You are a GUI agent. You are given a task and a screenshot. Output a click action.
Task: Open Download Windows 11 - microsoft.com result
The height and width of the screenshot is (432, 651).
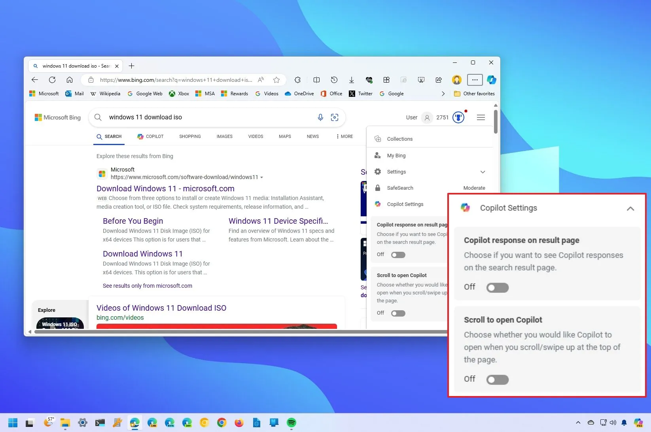tap(165, 189)
